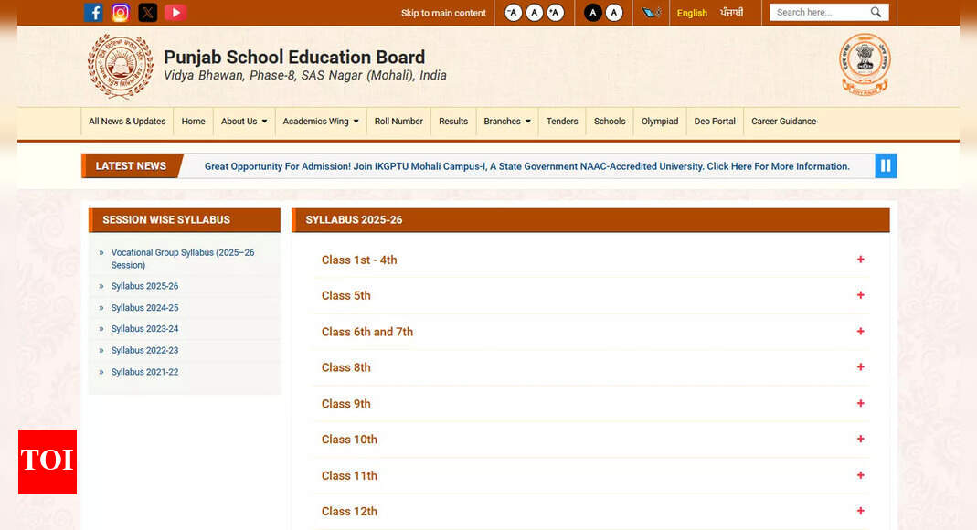Image resolution: width=977 pixels, height=530 pixels.
Task: Increase font size with A+ icon
Action: point(555,13)
